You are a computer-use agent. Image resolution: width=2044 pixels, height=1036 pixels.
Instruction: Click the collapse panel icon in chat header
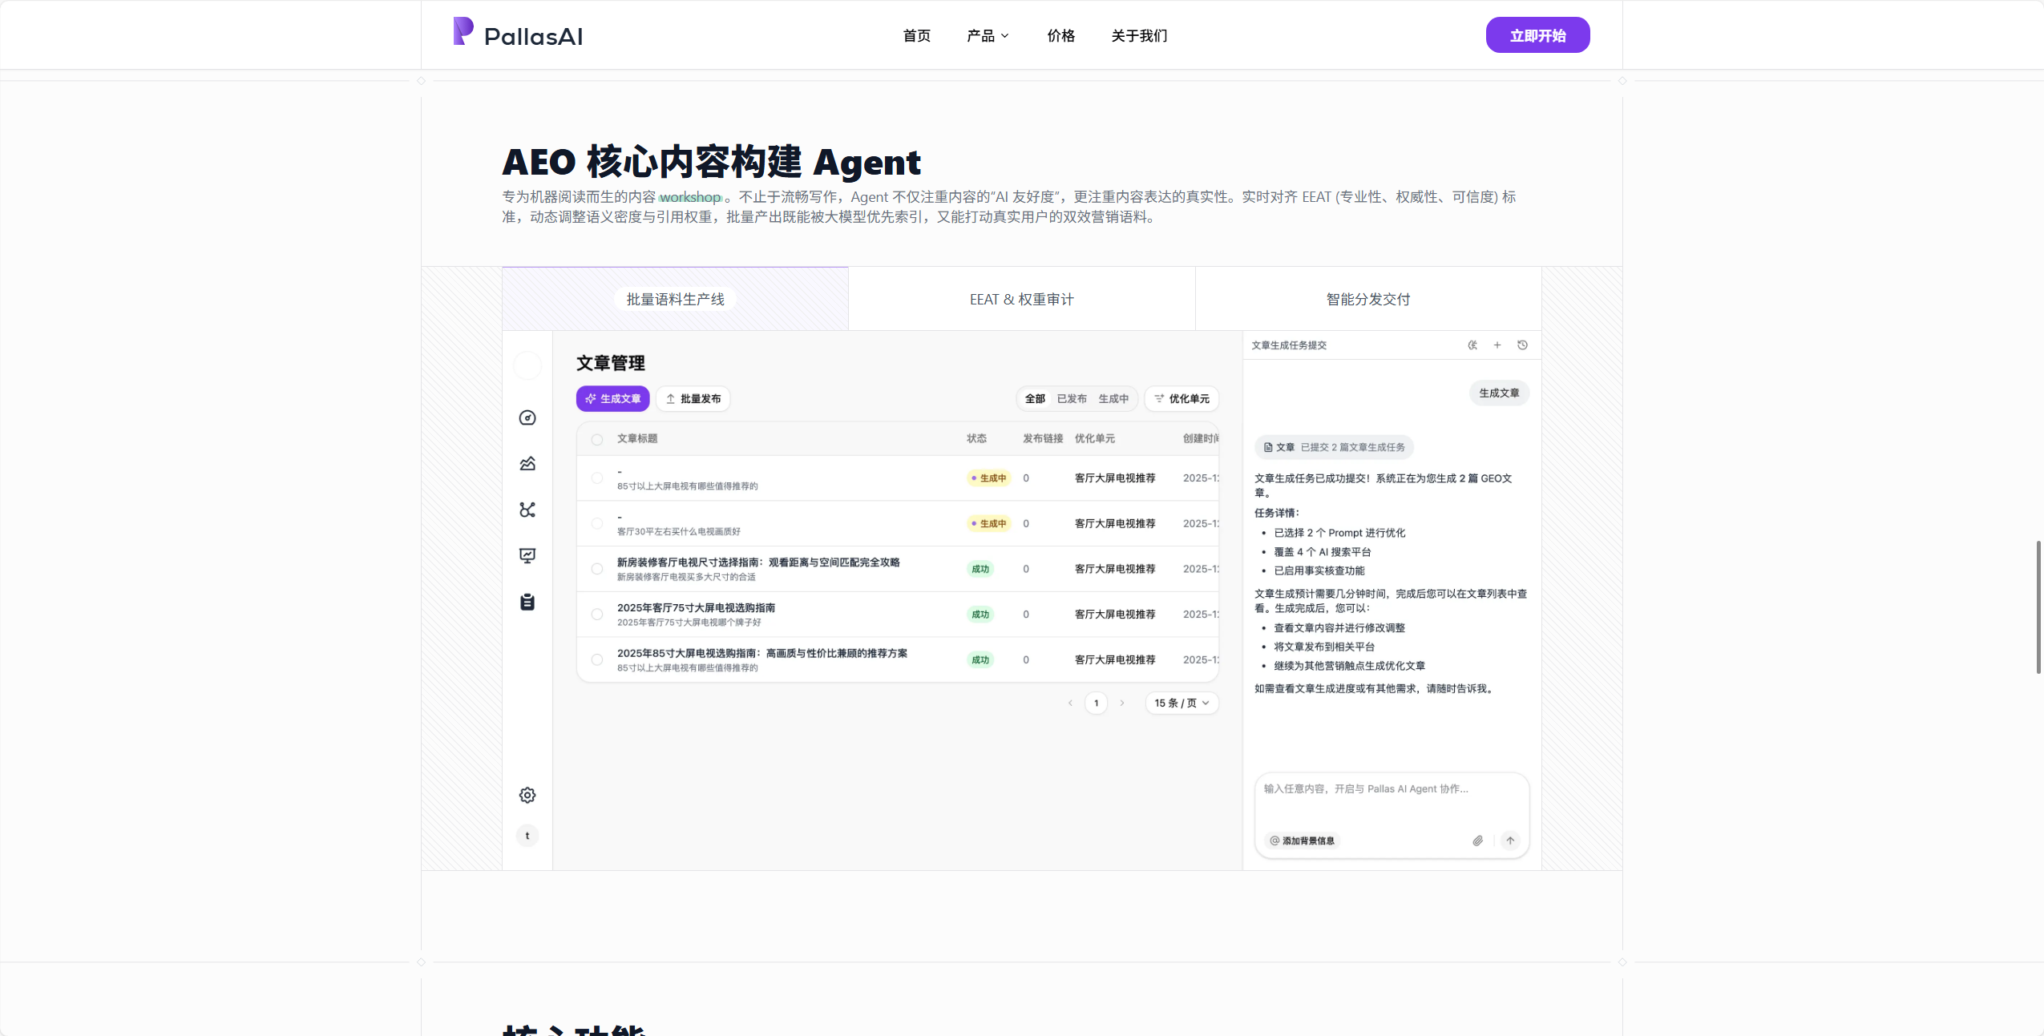click(x=1472, y=345)
